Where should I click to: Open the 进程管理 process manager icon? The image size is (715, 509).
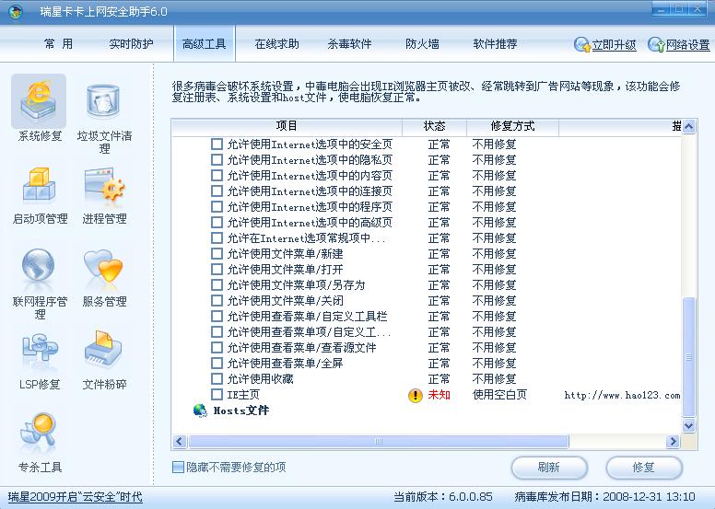104,185
